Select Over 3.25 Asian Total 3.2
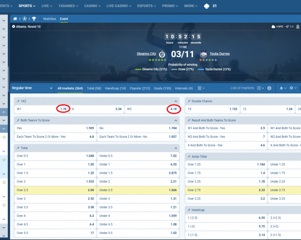Image resolution: width=301 pixels, height=240 pixels. (226, 199)
